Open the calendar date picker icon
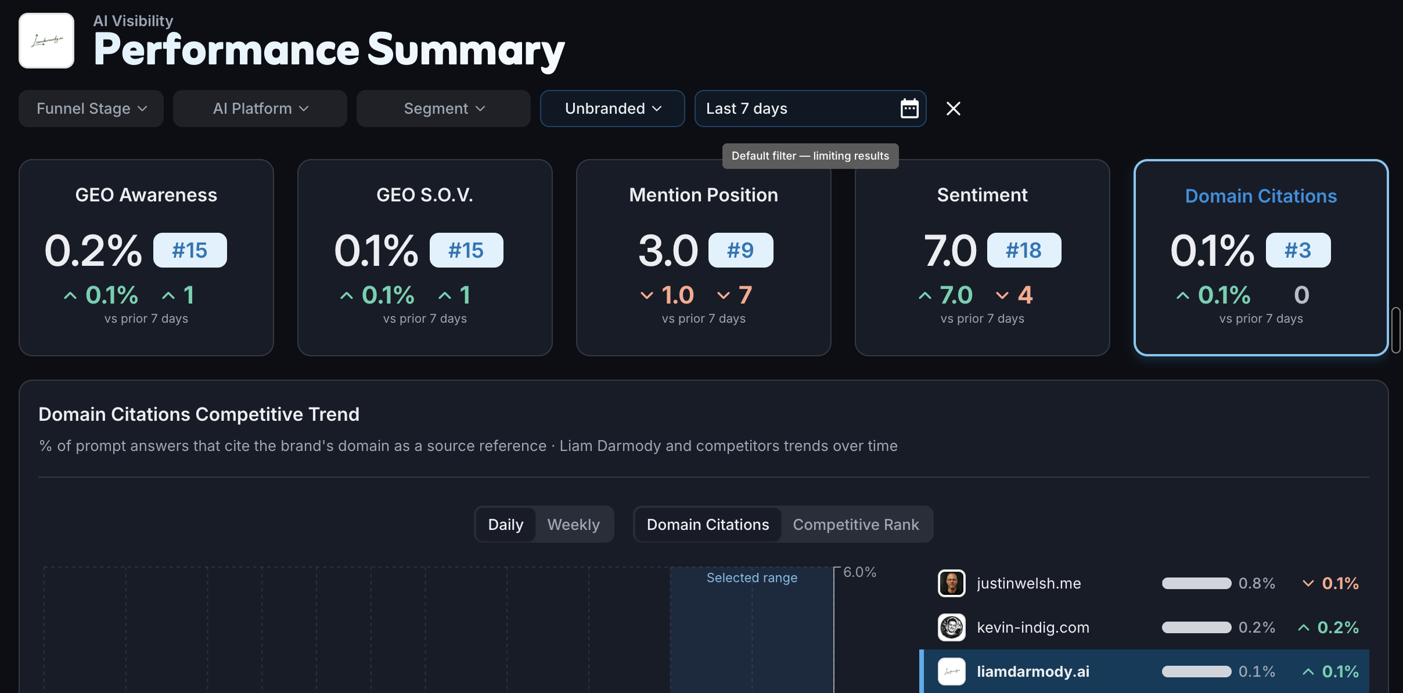This screenshot has width=1403, height=693. pyautogui.click(x=909, y=109)
